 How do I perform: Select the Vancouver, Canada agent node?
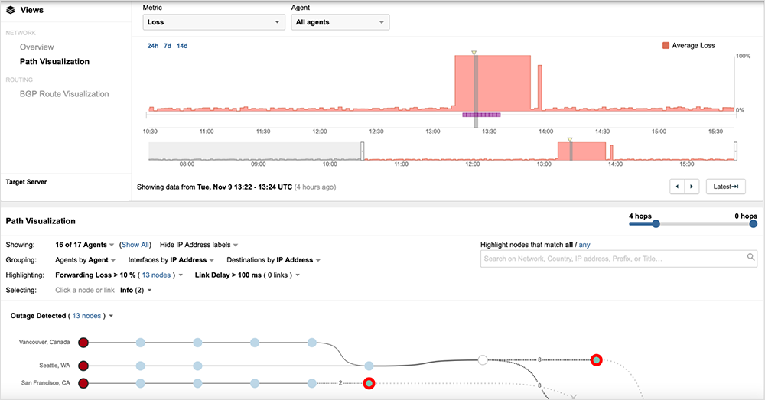pyautogui.click(x=84, y=343)
